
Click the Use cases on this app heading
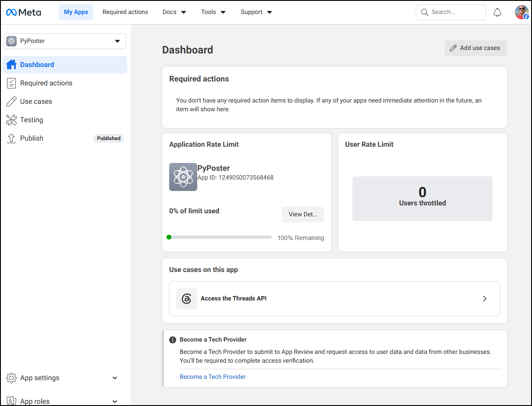pyautogui.click(x=203, y=270)
